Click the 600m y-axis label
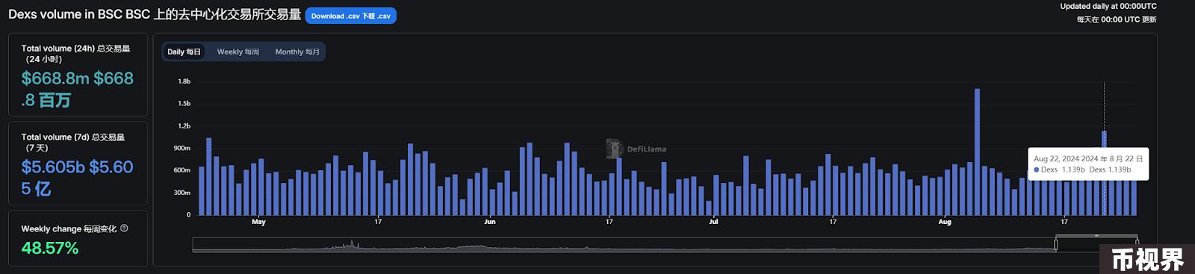 182,170
